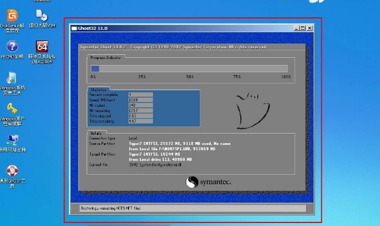Viewport: 380px width, 226px height.
Task: Click the ghost mascot drawing
Action: tap(253, 110)
